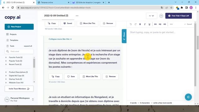
Task: Focus the Find a tool search field
Action: (x=19, y=51)
